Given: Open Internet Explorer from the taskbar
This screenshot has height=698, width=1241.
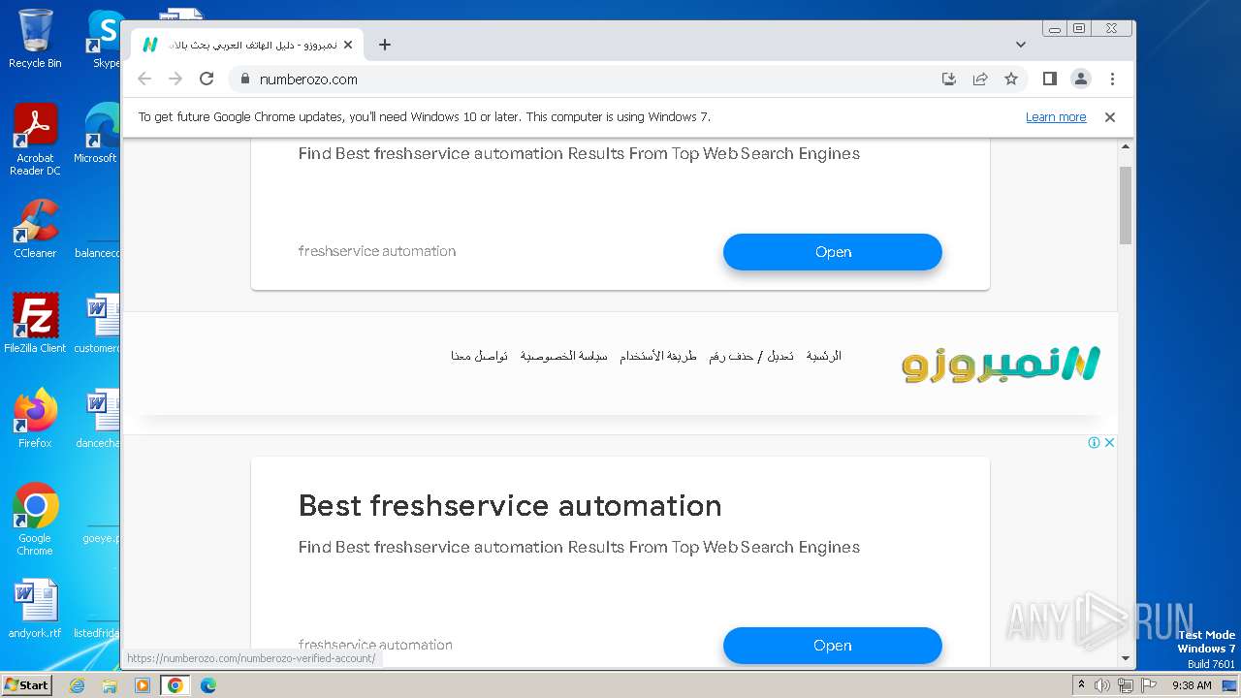Looking at the screenshot, I should [77, 685].
